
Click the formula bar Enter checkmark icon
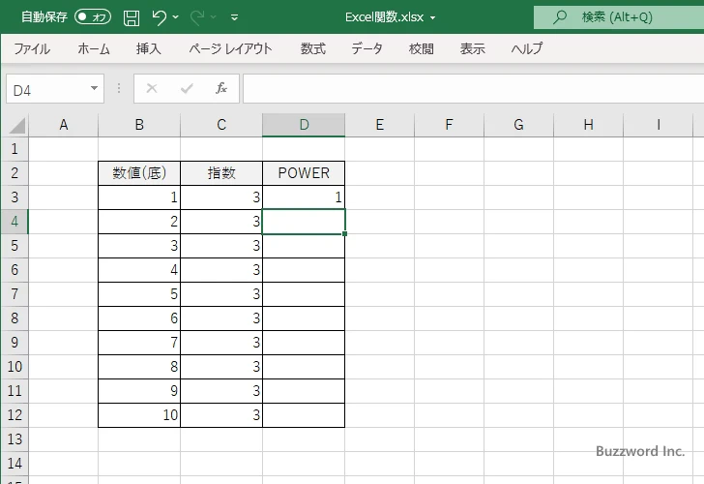point(187,88)
